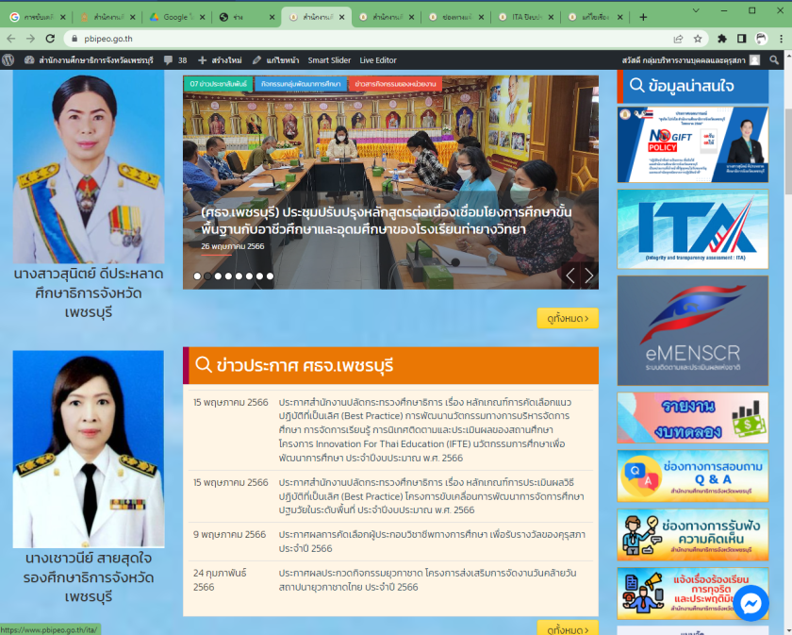Open the Chrome three-dot menu
This screenshot has height=635, width=792.
coord(782,39)
